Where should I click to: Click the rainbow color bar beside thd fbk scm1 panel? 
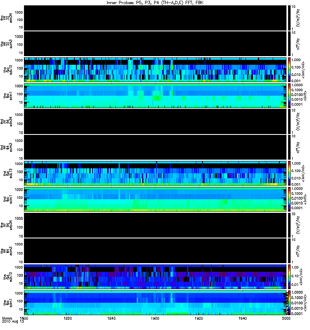click(x=290, y=199)
